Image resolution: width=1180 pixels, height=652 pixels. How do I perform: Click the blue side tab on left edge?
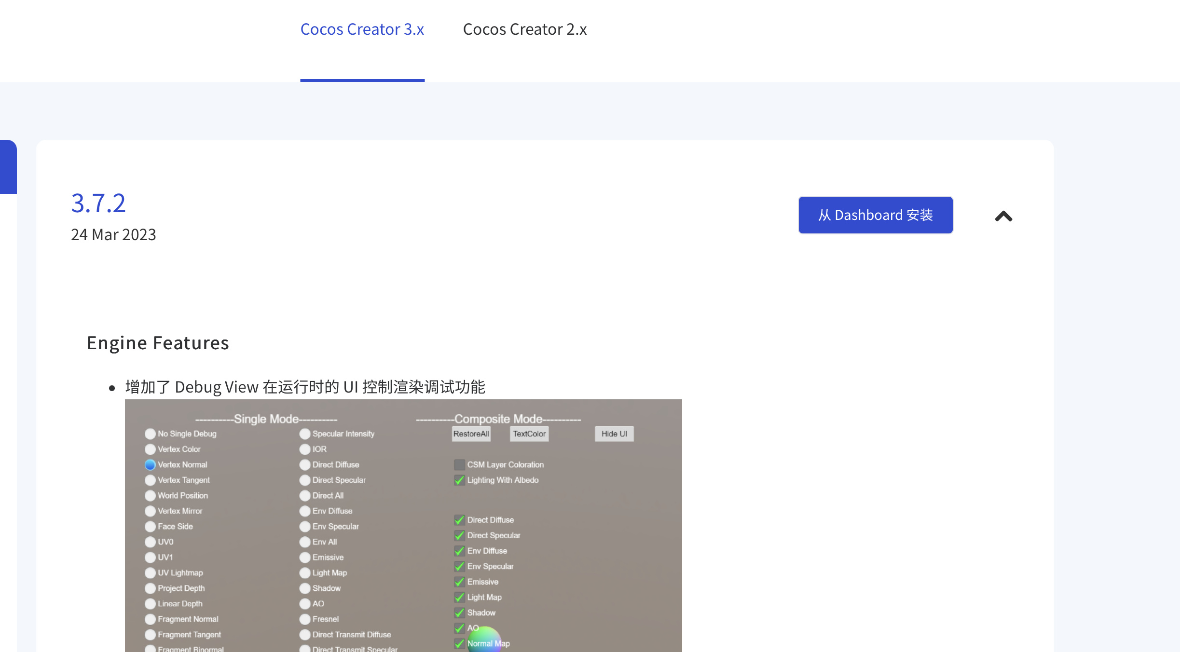tap(8, 167)
